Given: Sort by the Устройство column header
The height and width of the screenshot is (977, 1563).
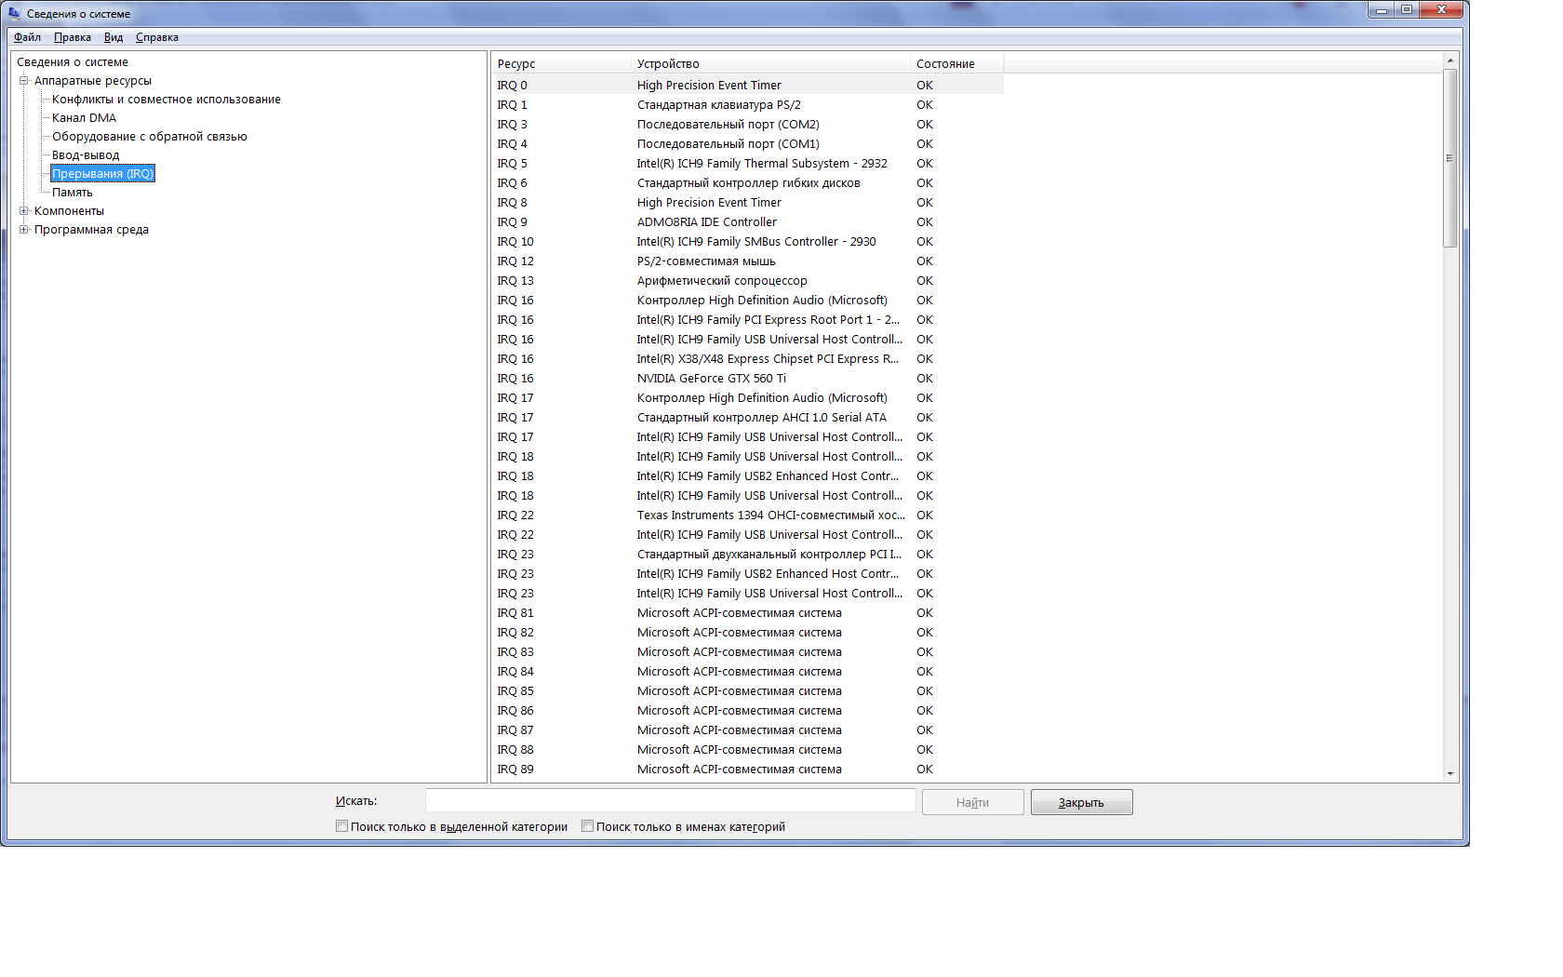Looking at the screenshot, I should [770, 63].
